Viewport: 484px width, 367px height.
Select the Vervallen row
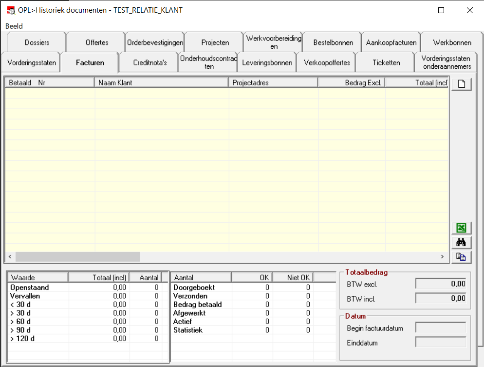click(x=88, y=296)
